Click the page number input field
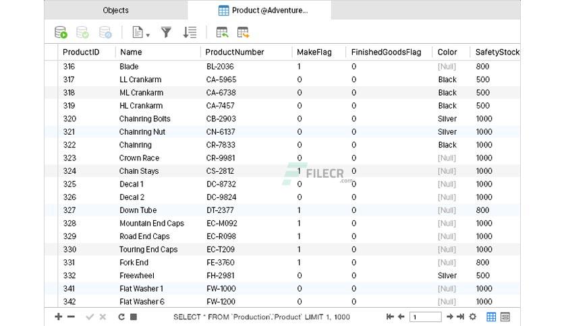 pyautogui.click(x=426, y=317)
